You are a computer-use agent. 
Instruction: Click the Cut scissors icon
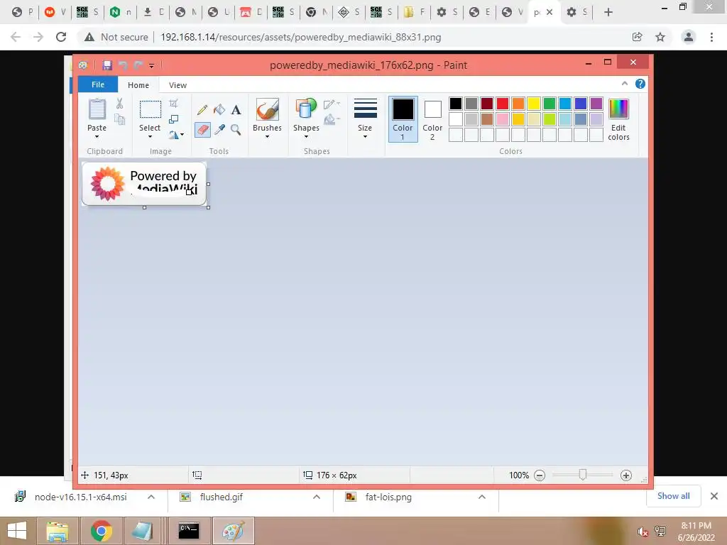(x=119, y=104)
